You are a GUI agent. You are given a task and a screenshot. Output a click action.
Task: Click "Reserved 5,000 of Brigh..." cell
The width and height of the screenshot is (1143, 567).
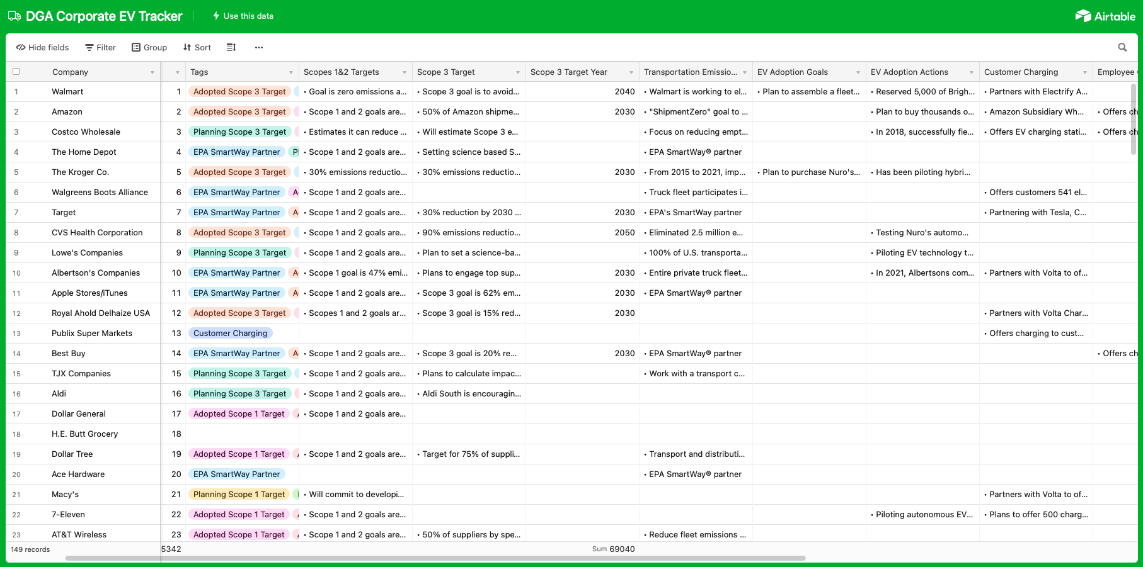coord(922,91)
